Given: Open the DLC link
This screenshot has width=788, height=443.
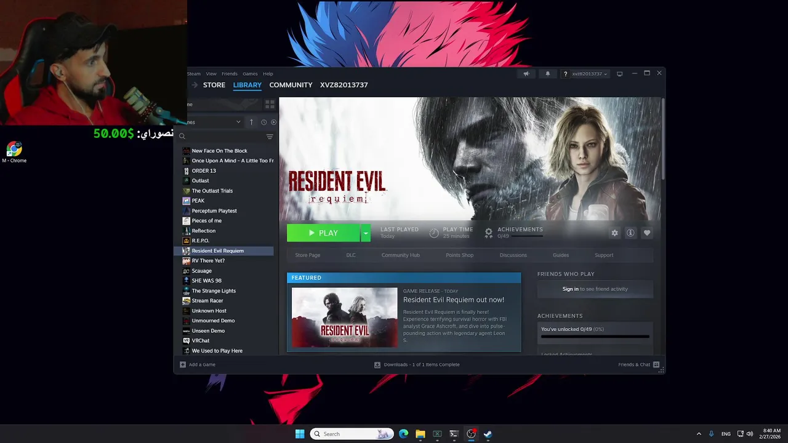Looking at the screenshot, I should tap(351, 255).
